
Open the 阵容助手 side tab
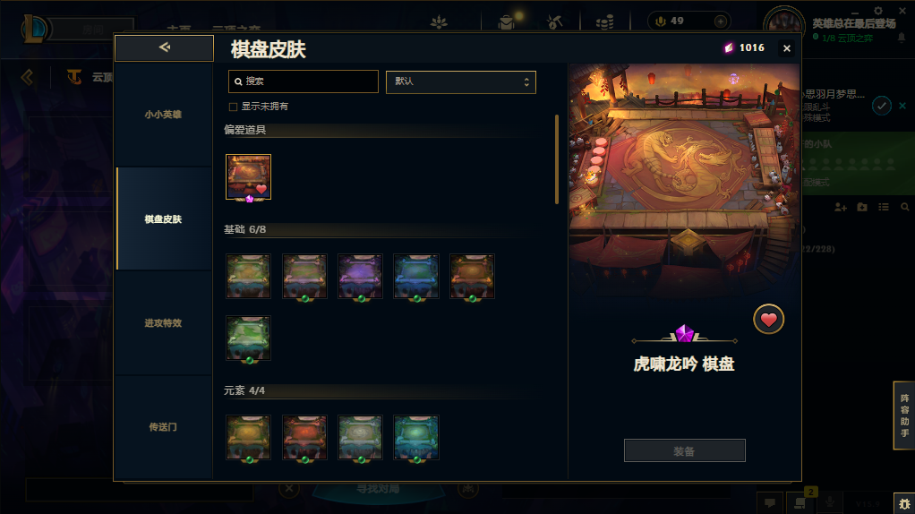(904, 415)
